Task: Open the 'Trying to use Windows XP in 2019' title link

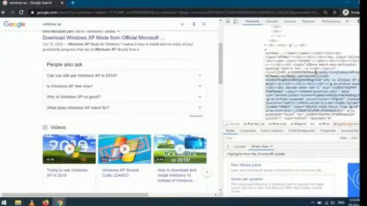Action: tap(67, 173)
